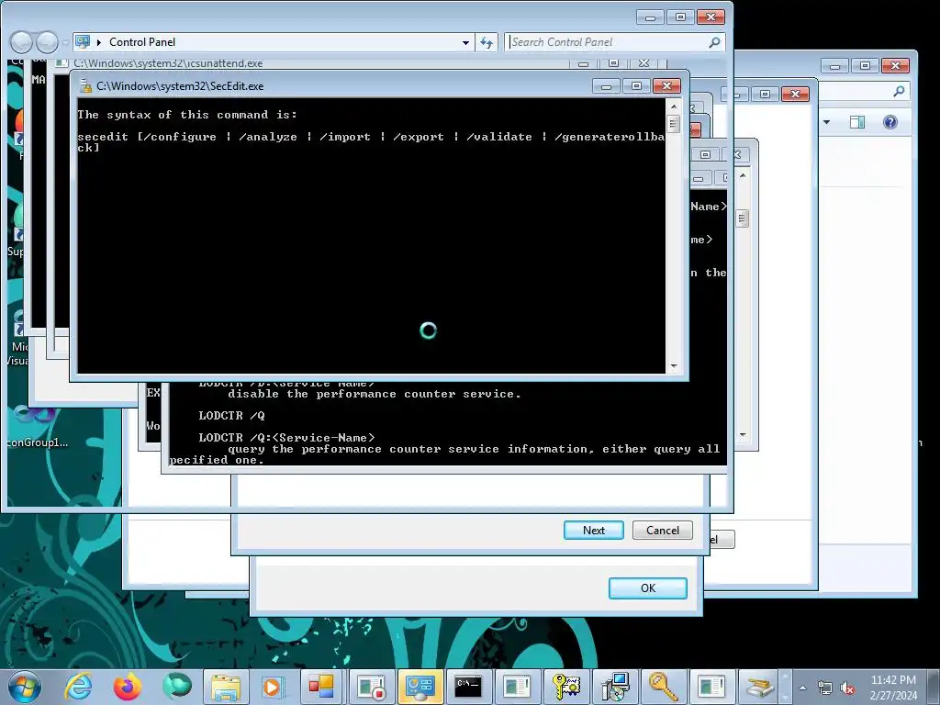
Task: Click the text "The syntax of this command is:"
Action: pos(187,115)
